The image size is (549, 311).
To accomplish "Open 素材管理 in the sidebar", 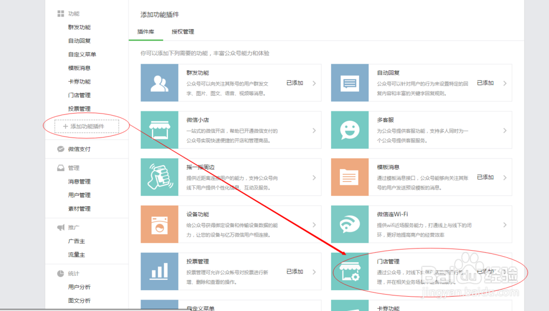I will pyautogui.click(x=80, y=209).
